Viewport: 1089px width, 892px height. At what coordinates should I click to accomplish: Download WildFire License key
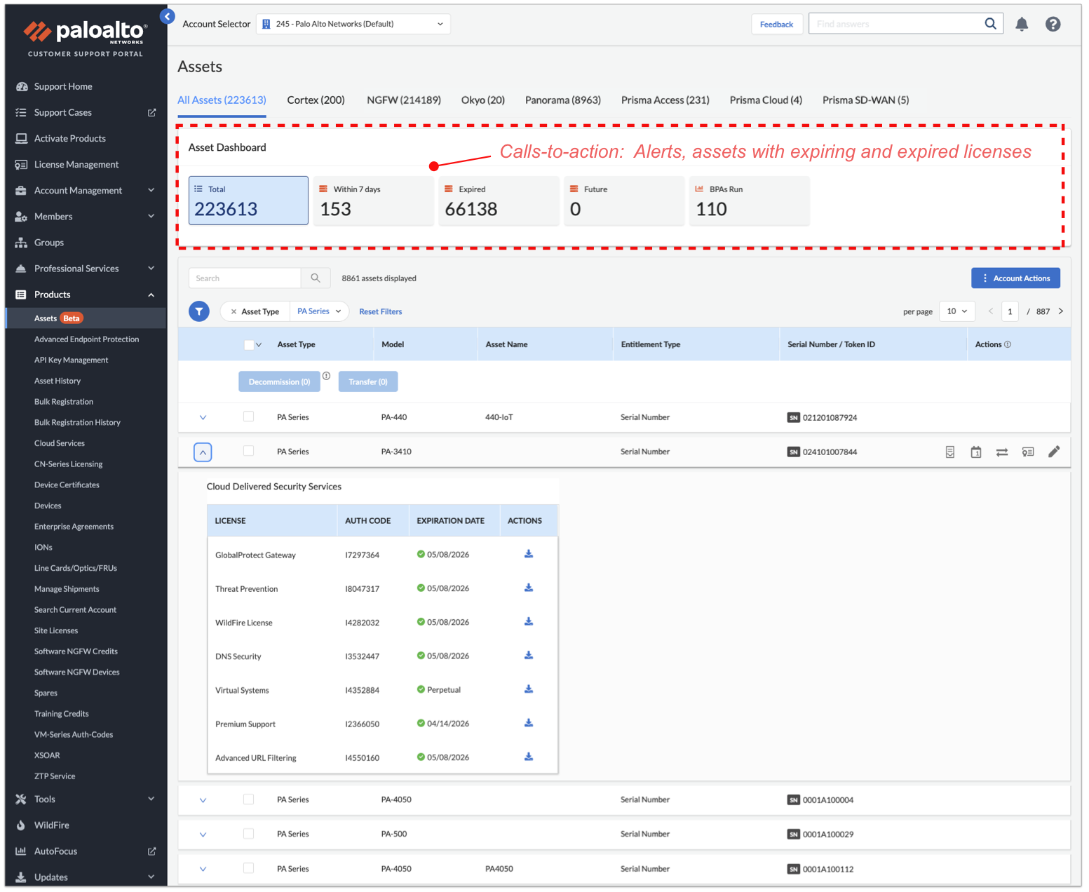pyautogui.click(x=529, y=621)
